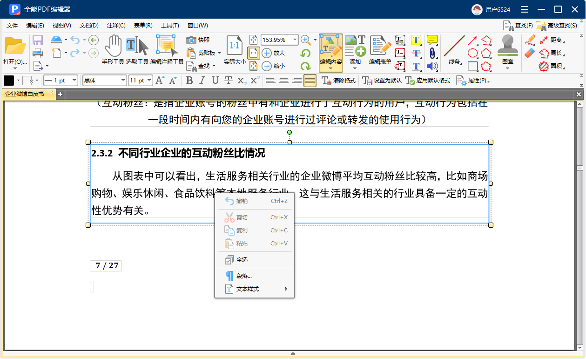Click Advanced Find (高级查找) button
The height and width of the screenshot is (359, 586).
click(x=557, y=26)
